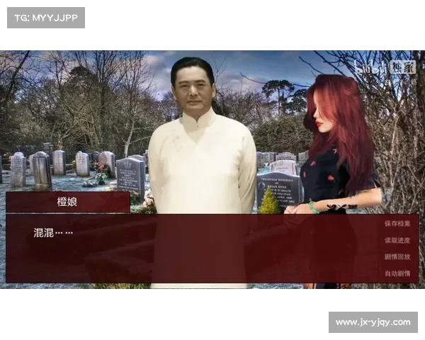Click the leftmost gray gravestone

(18, 170)
